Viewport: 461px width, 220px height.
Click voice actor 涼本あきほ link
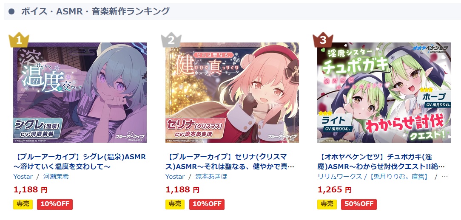point(211,177)
